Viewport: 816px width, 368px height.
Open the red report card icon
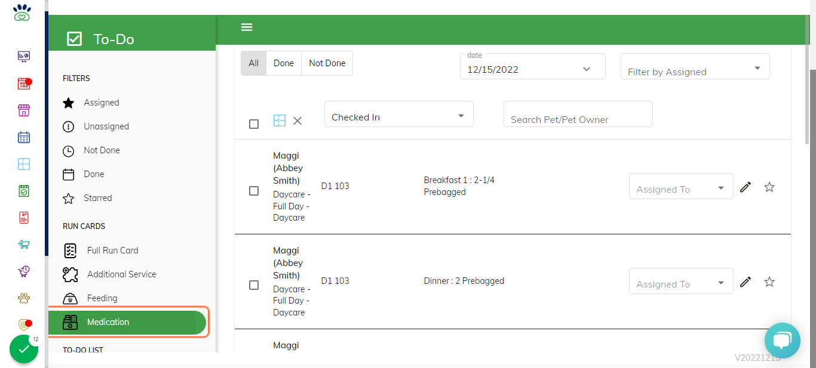[23, 218]
